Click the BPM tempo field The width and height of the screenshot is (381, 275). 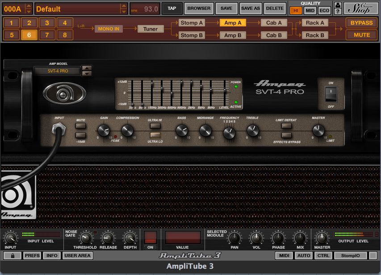point(145,9)
